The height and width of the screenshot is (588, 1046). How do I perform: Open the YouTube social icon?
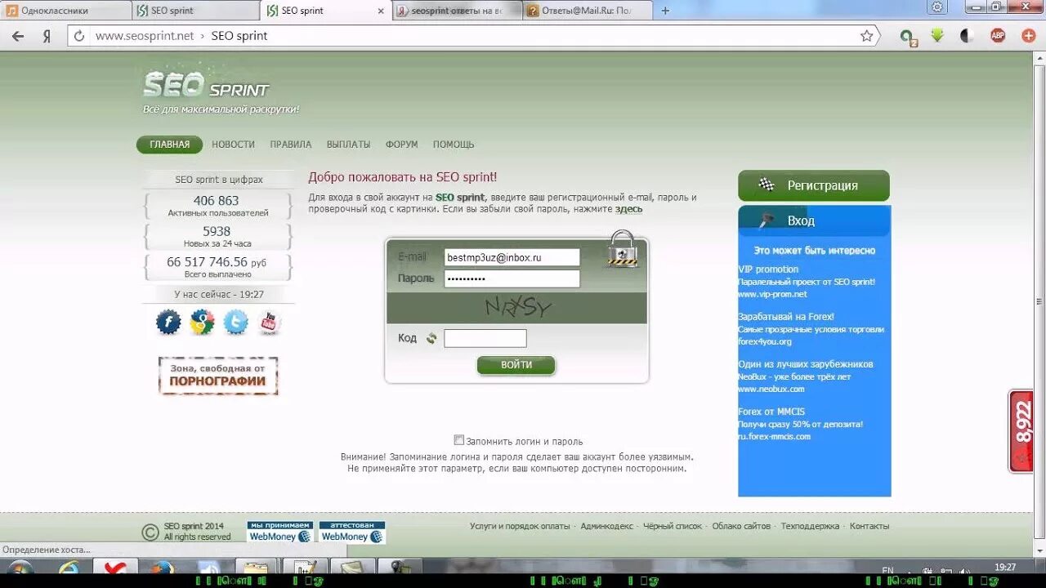pyautogui.click(x=269, y=323)
